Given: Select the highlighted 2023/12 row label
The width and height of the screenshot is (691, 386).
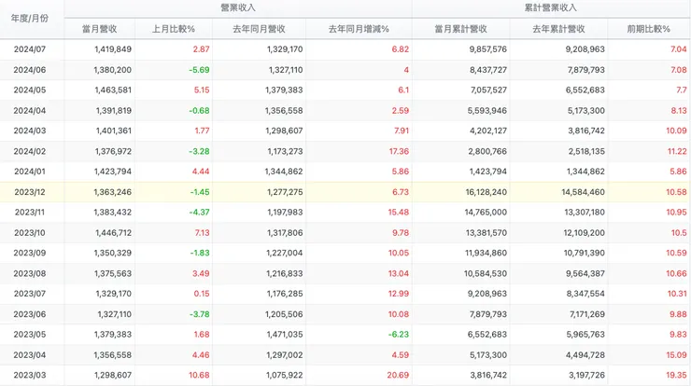Looking at the screenshot, I should pos(30,192).
